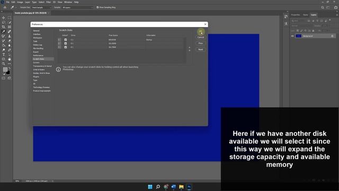Open the Sample Size dropdown
Image resolution: width=339 pixels, height=191 pixels.
coord(41,7)
